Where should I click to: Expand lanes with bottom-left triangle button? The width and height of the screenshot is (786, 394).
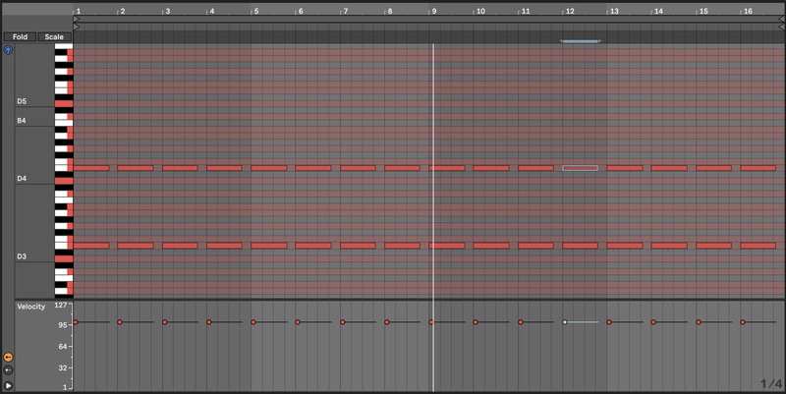pos(9,386)
